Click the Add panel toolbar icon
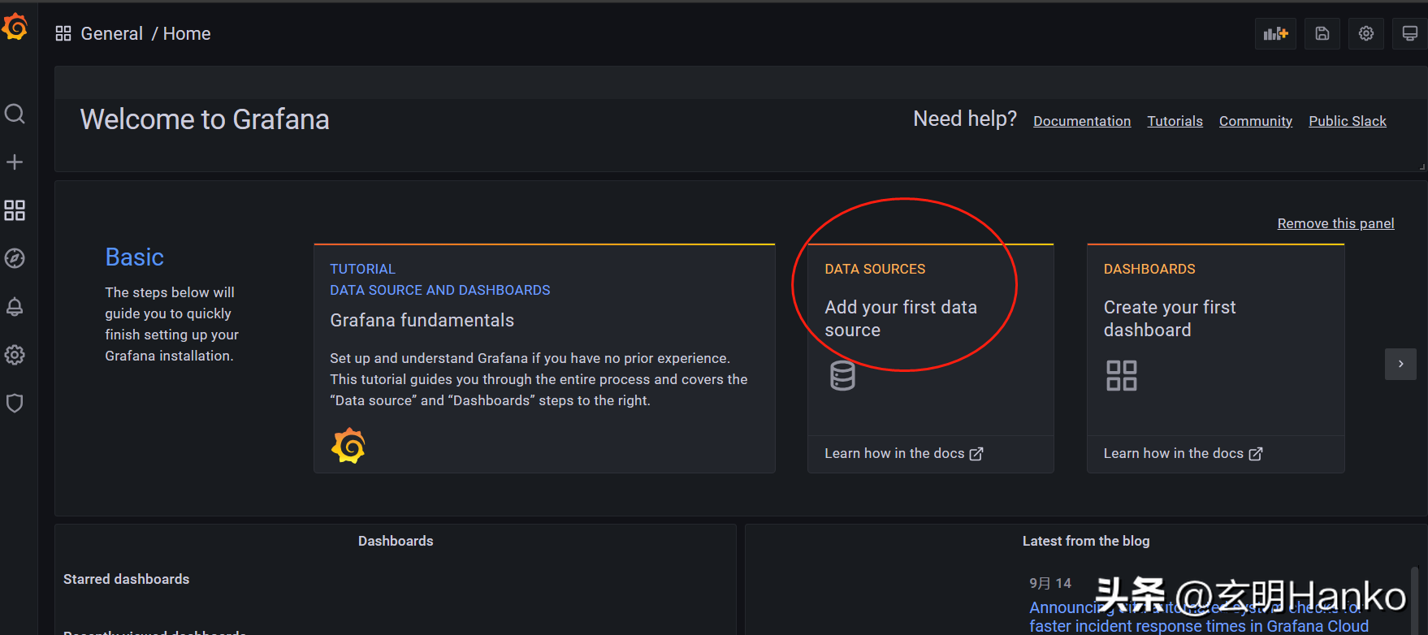The height and width of the screenshot is (635, 1428). point(1275,33)
